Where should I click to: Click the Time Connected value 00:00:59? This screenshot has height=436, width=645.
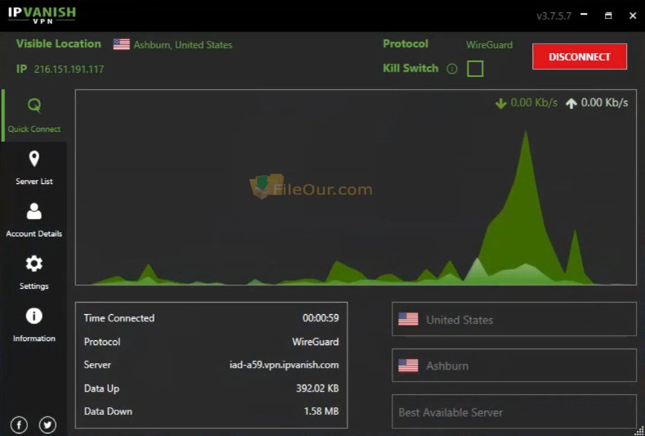(320, 318)
